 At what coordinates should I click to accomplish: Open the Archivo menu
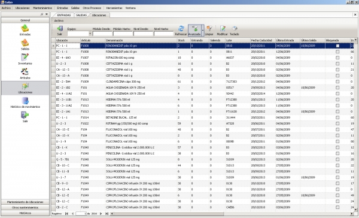click(6, 8)
